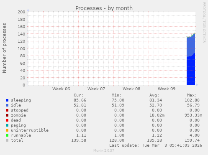
Task: Click idle min value 51.09
Action: tap(118, 105)
